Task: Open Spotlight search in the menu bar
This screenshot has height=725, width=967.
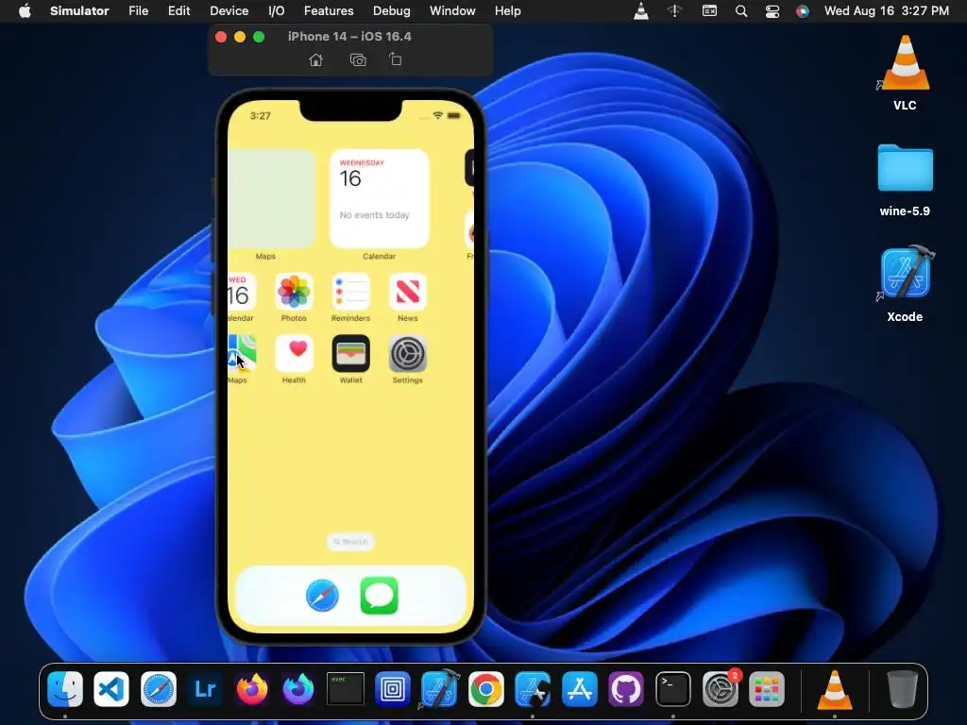Action: click(x=741, y=11)
